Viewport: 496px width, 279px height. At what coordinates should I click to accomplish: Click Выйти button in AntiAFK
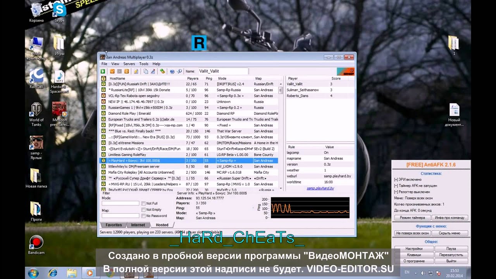(451, 261)
